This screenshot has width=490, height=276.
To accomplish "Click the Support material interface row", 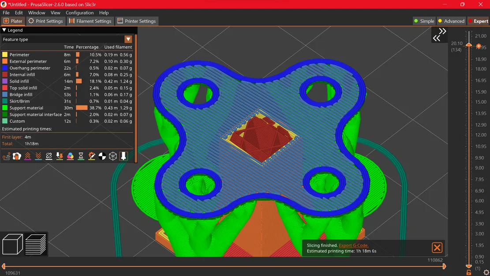I will point(67,114).
